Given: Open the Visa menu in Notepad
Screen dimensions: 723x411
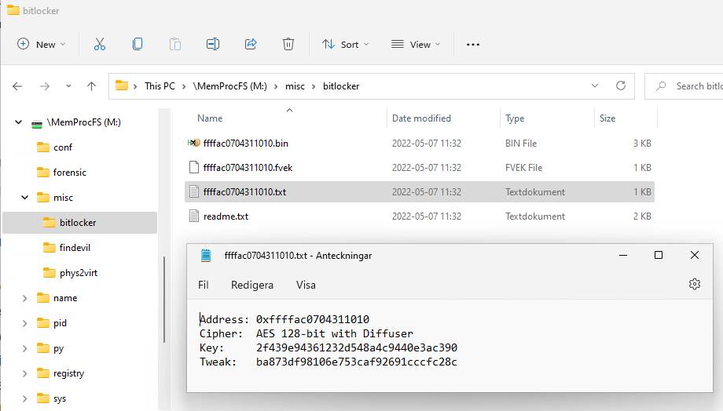Looking at the screenshot, I should pyautogui.click(x=306, y=285).
